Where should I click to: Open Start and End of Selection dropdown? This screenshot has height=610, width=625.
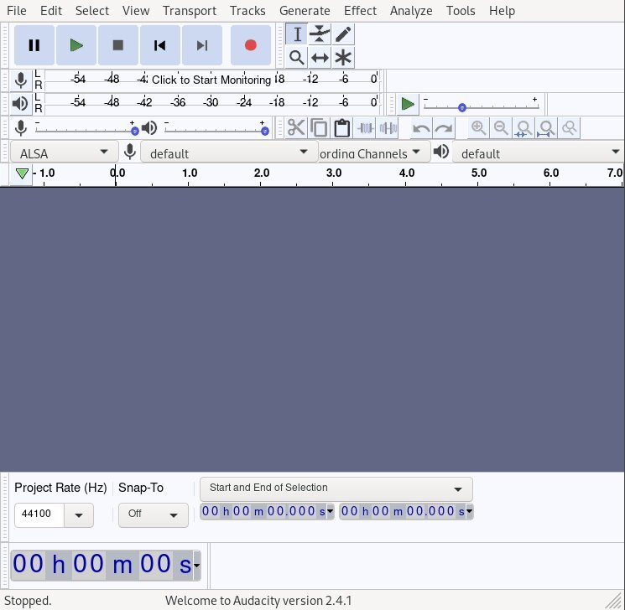pos(336,489)
